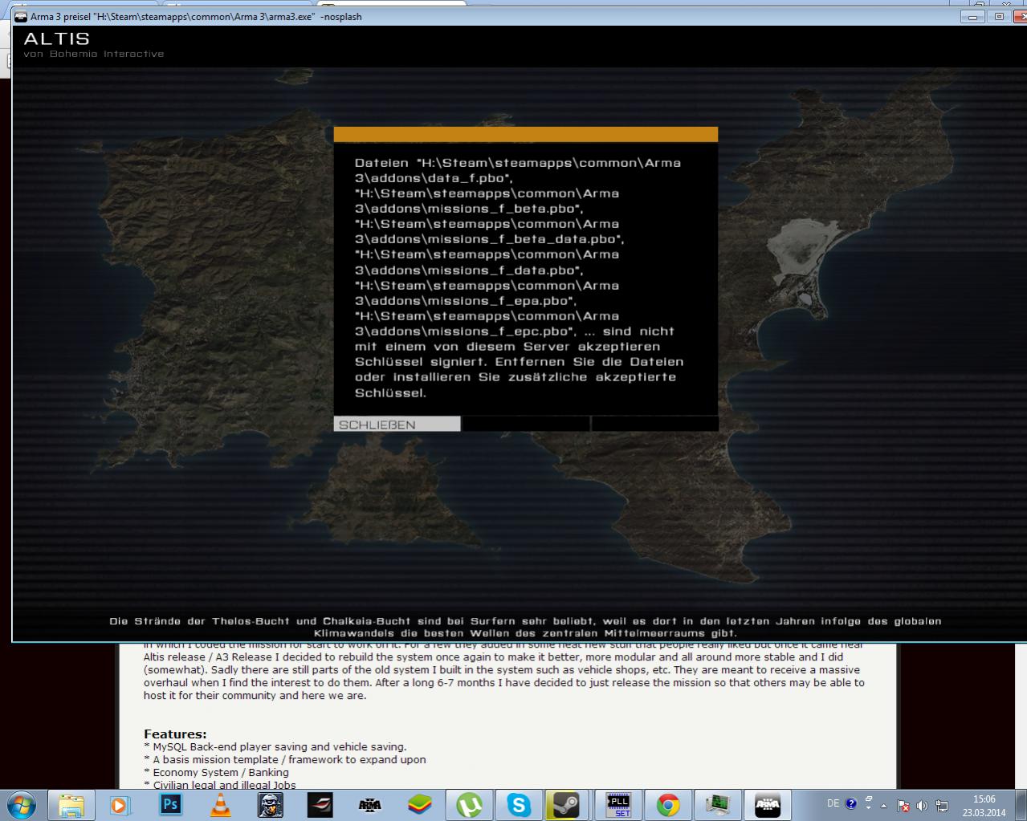Click the orange header bar of dialog

coord(526,134)
